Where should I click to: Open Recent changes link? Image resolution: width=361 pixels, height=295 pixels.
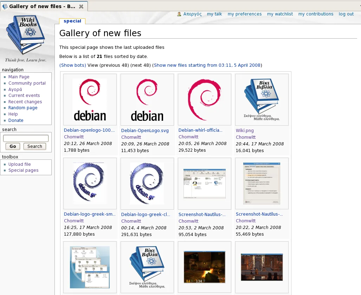pyautogui.click(x=25, y=102)
